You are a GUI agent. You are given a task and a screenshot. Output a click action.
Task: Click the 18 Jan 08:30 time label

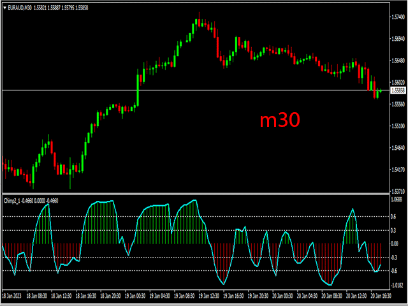37,296
